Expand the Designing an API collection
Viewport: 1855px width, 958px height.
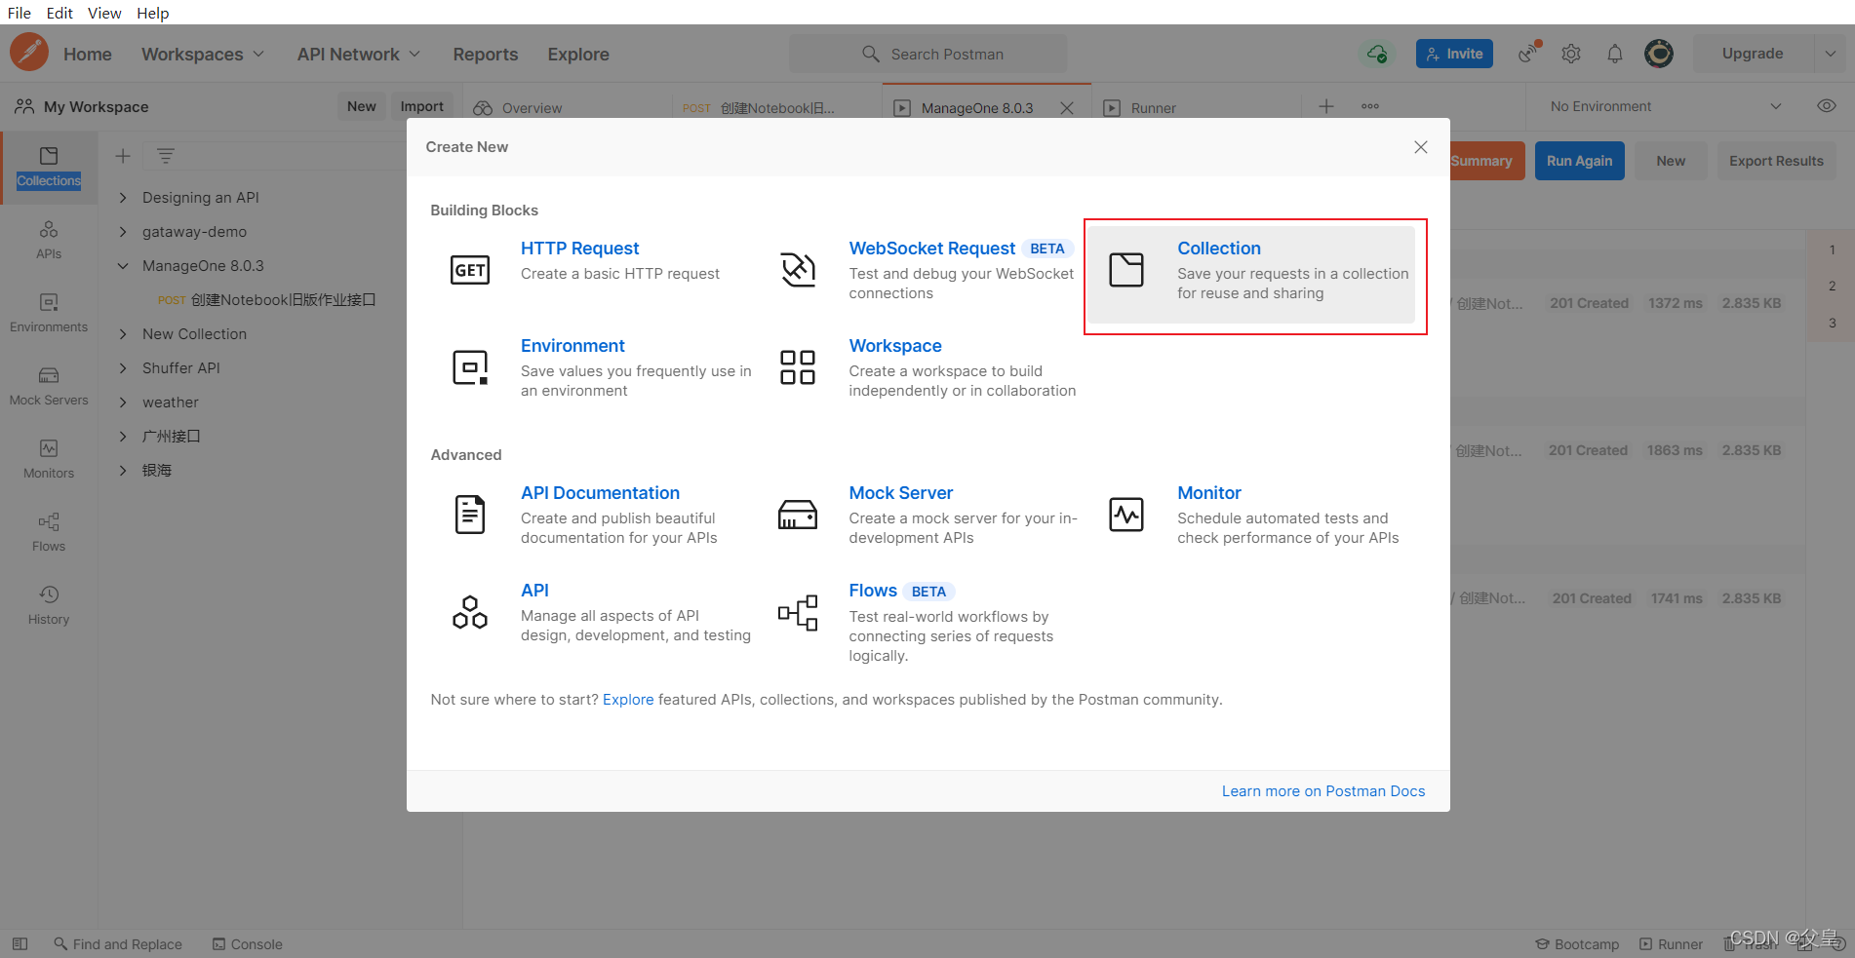pyautogui.click(x=123, y=198)
